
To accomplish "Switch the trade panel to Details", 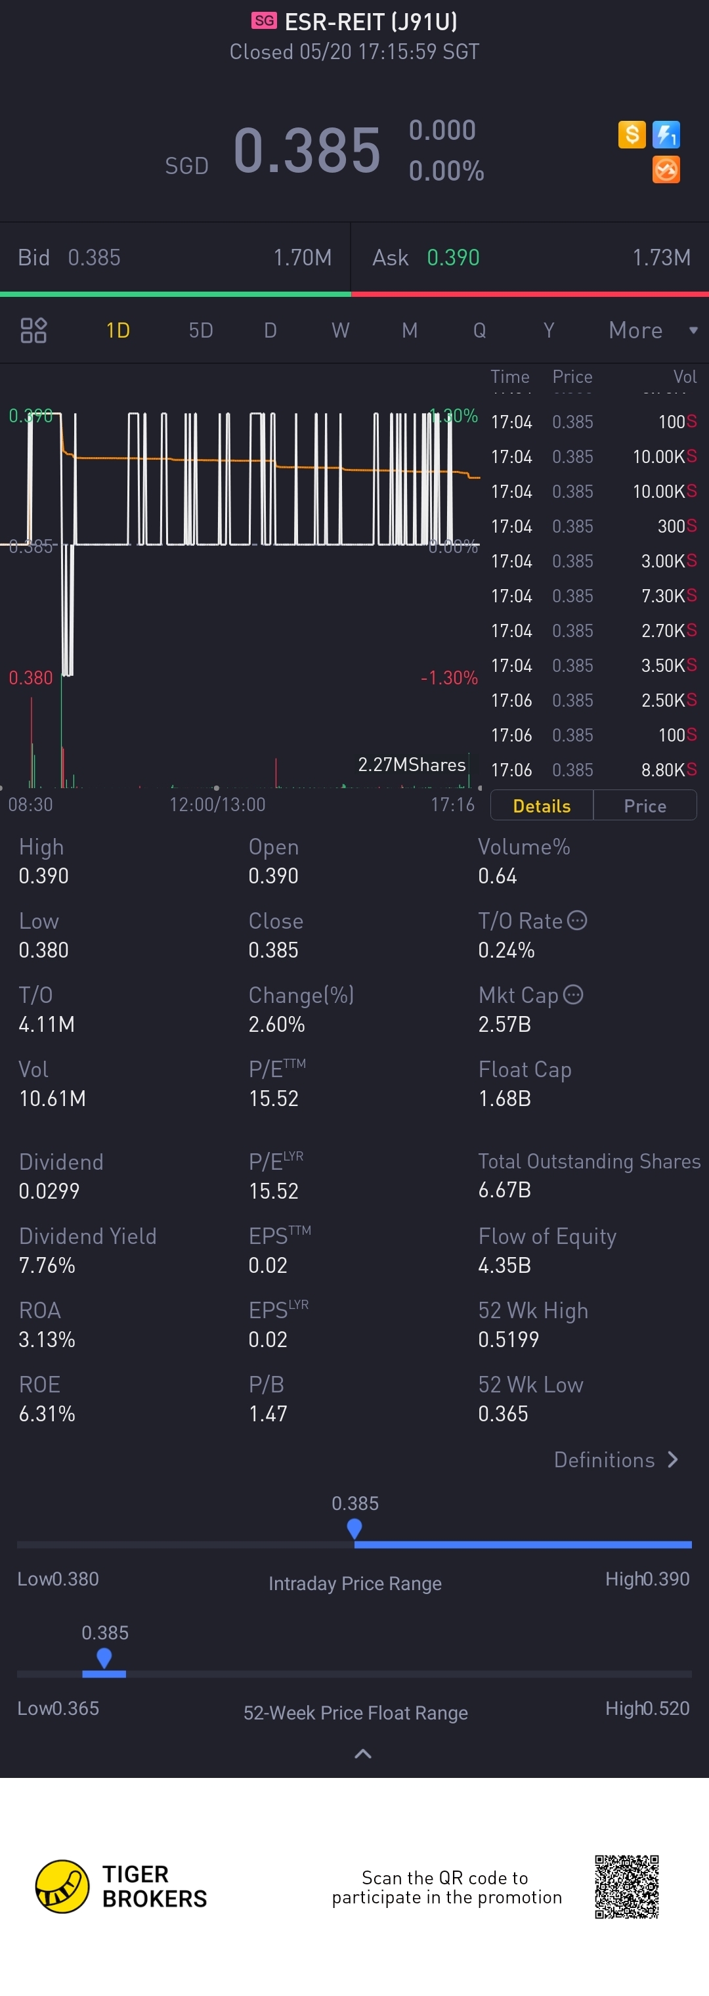I will click(x=542, y=806).
